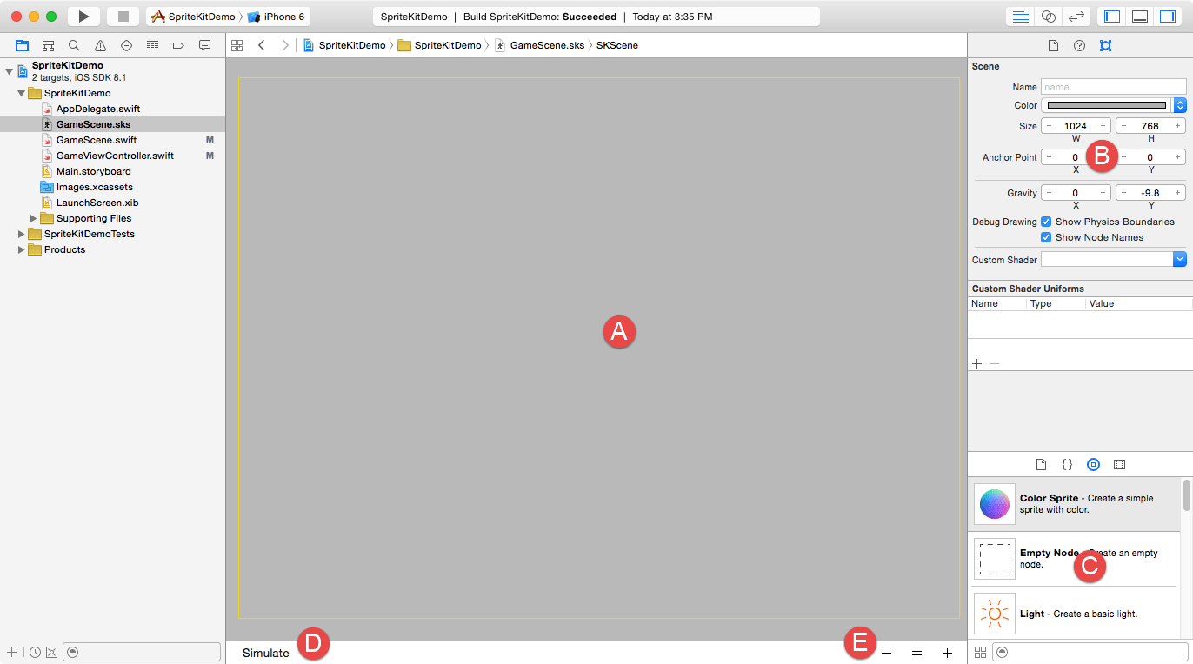
Task: Open the scene Color swatch
Action: click(x=1106, y=105)
